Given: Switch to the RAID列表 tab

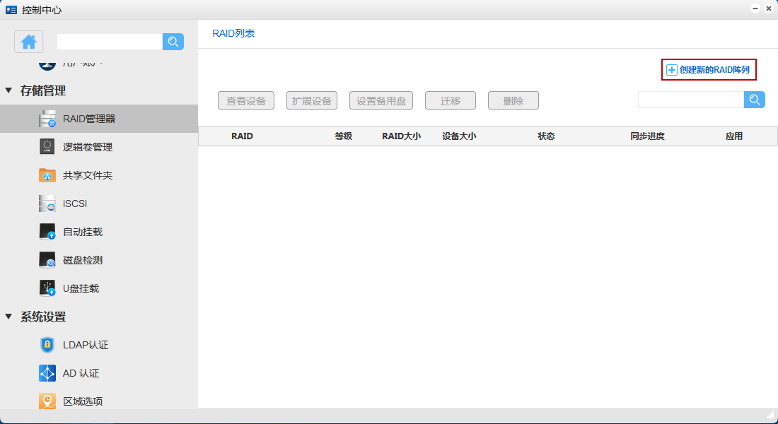Looking at the screenshot, I should tap(233, 33).
